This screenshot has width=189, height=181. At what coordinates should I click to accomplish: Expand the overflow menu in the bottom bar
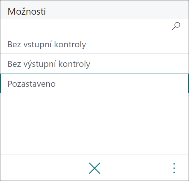tap(174, 168)
